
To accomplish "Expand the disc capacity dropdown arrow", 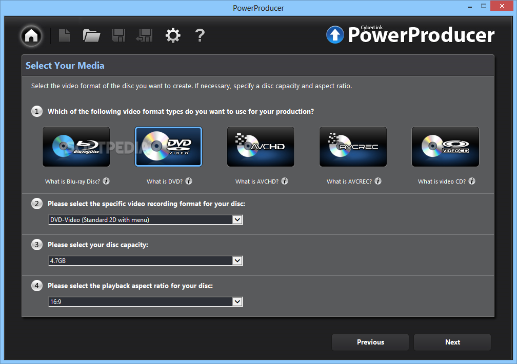I will [x=237, y=261].
